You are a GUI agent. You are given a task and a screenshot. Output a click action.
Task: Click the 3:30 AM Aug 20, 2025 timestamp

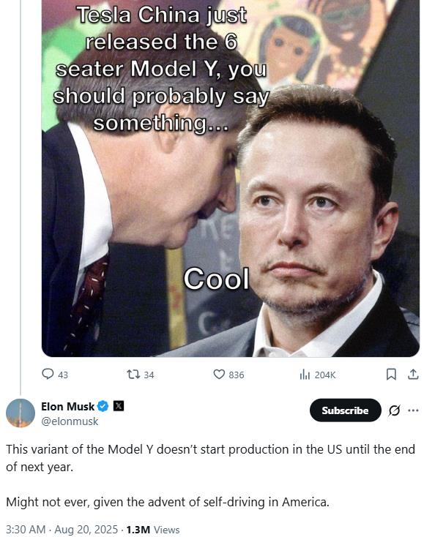click(x=62, y=530)
